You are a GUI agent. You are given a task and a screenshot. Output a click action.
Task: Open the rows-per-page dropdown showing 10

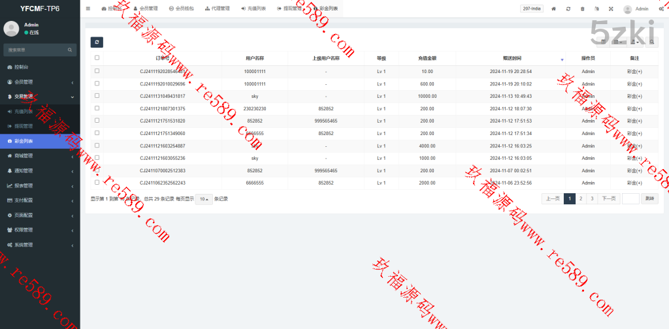(x=204, y=199)
